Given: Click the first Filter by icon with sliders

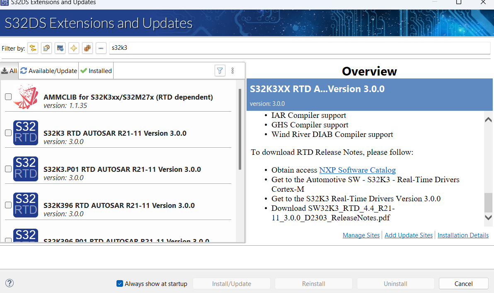Looking at the screenshot, I should click(33, 48).
